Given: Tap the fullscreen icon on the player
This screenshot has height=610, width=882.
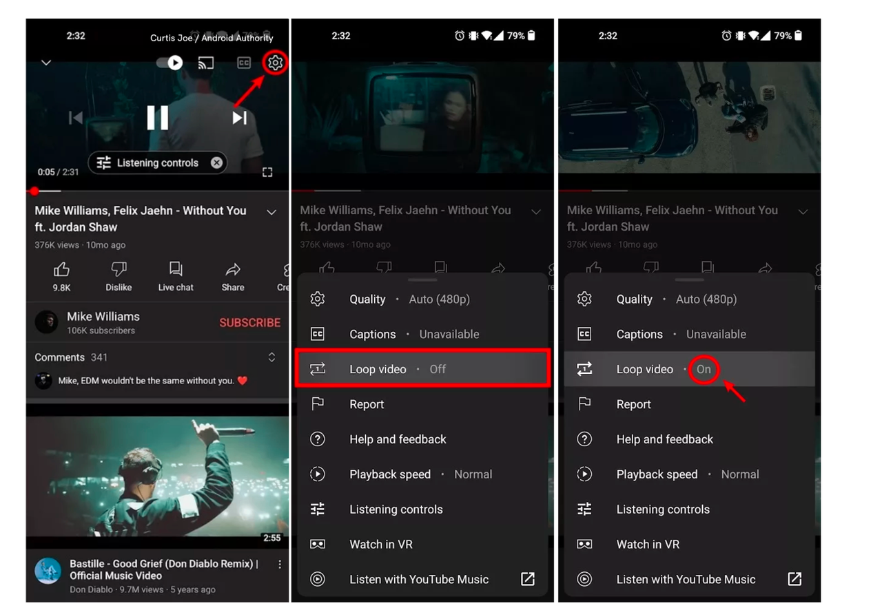Looking at the screenshot, I should coord(267,172).
